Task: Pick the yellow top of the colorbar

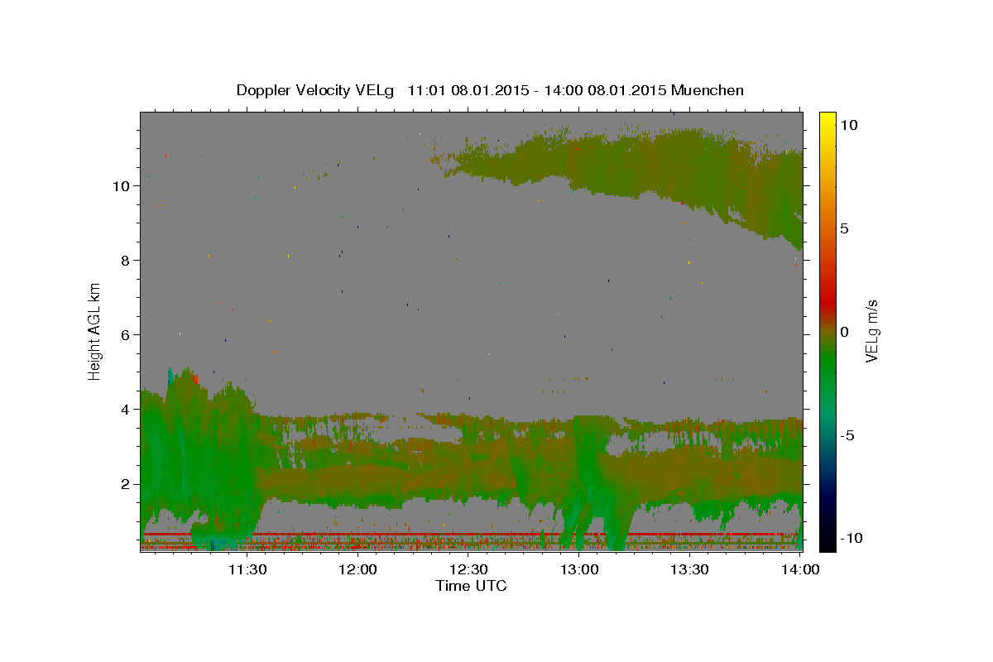Action: point(827,120)
